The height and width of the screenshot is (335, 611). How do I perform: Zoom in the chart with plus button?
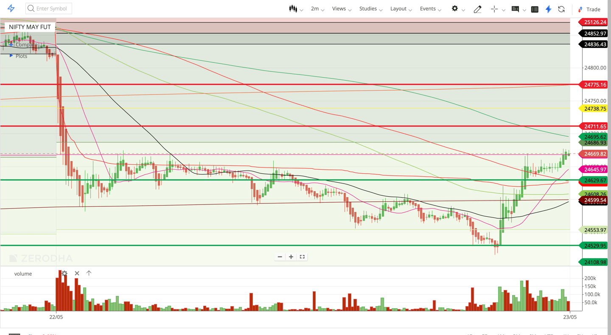pyautogui.click(x=291, y=257)
